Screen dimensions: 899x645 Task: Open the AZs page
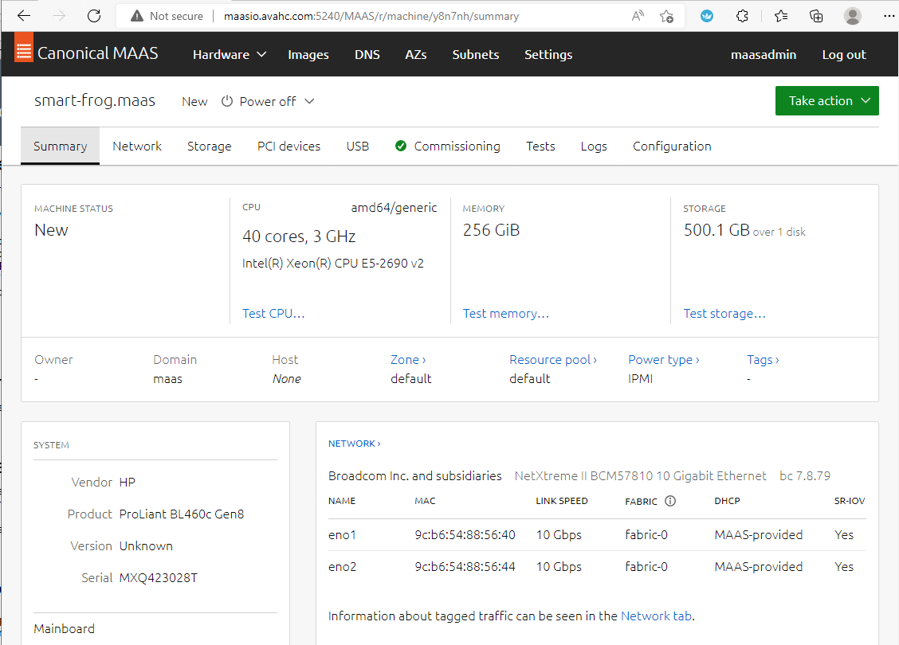click(x=416, y=54)
